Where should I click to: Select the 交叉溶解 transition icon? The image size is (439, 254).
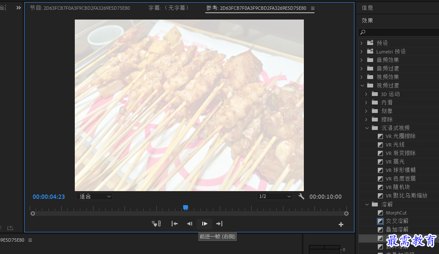[x=380, y=221]
